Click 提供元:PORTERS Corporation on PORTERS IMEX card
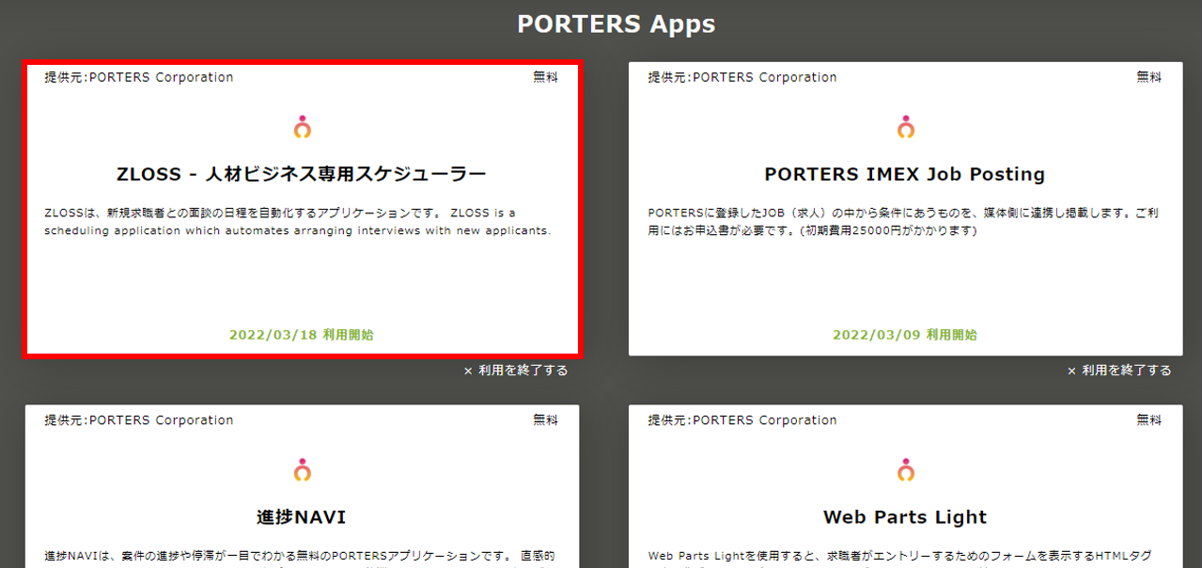The width and height of the screenshot is (1202, 568). (x=742, y=77)
